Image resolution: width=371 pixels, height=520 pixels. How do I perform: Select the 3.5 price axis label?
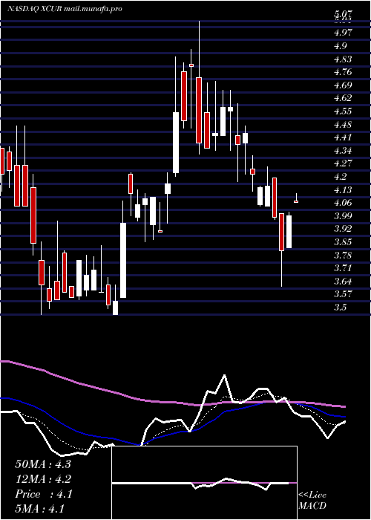click(342, 307)
